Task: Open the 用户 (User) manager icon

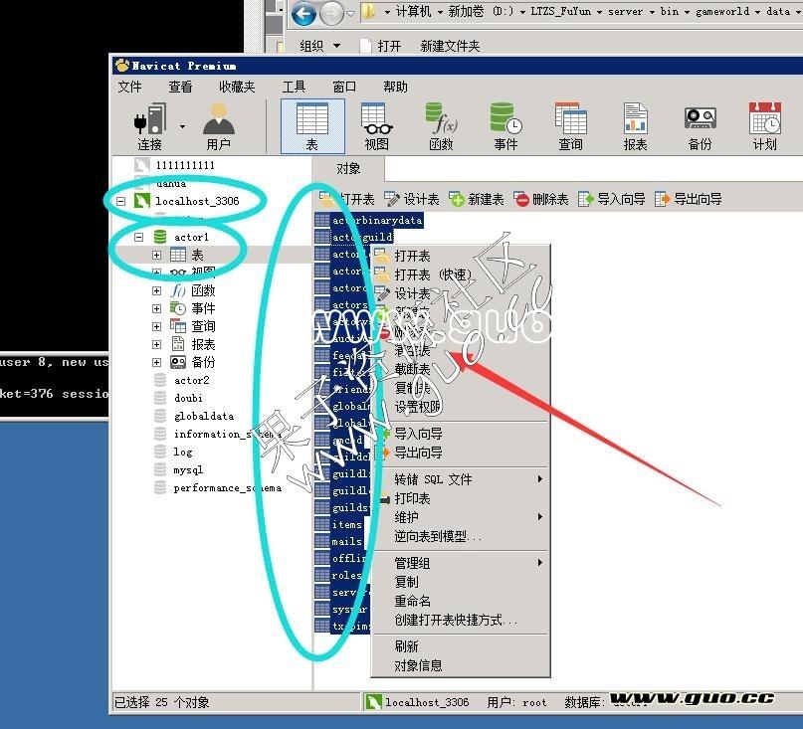Action: [218, 125]
